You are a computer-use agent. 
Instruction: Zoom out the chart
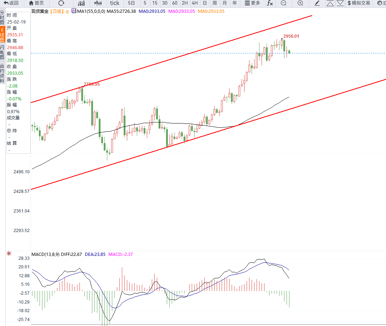[x=284, y=3]
